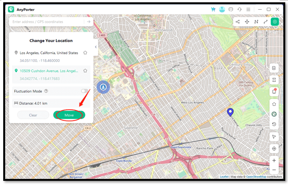Screen dimensions: 288x185
Task: Select the green teleport mode icon
Action: pyautogui.click(x=275, y=22)
